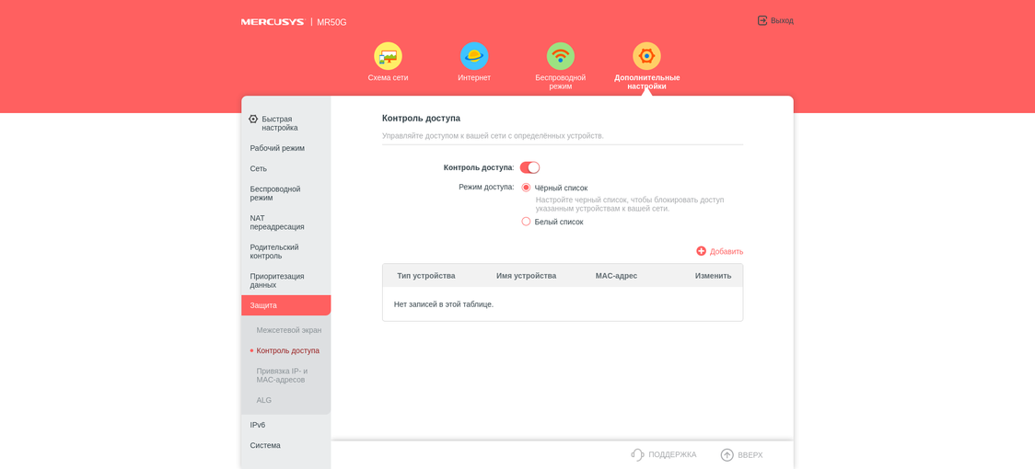The image size is (1035, 469).
Task: Click the Поддержка headset icon
Action: pyautogui.click(x=637, y=454)
